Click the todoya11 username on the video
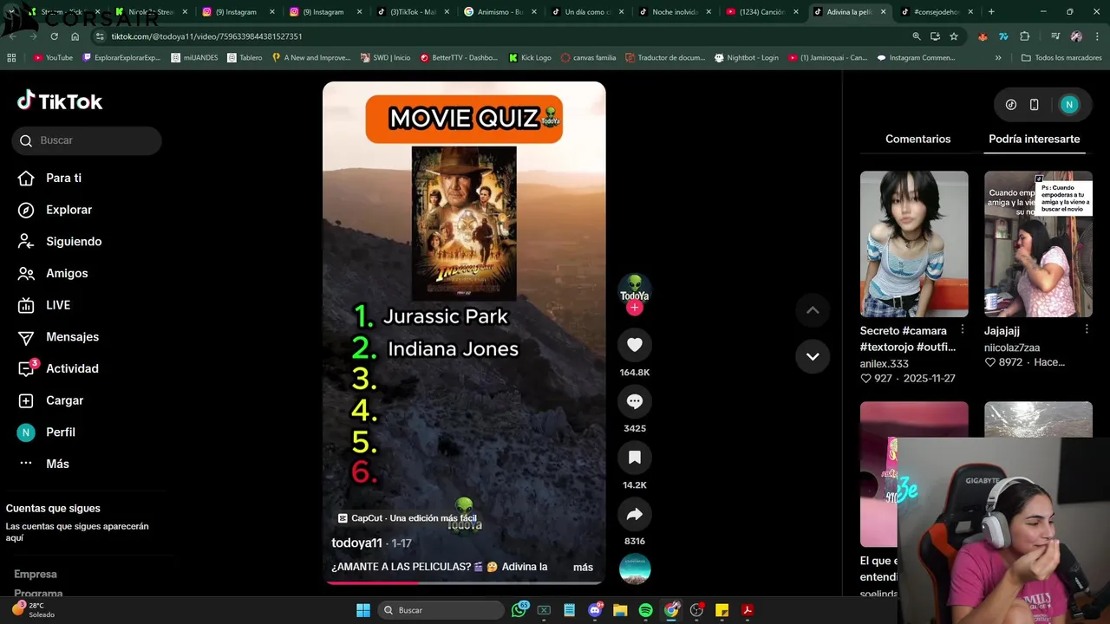This screenshot has width=1110, height=624. 356,543
